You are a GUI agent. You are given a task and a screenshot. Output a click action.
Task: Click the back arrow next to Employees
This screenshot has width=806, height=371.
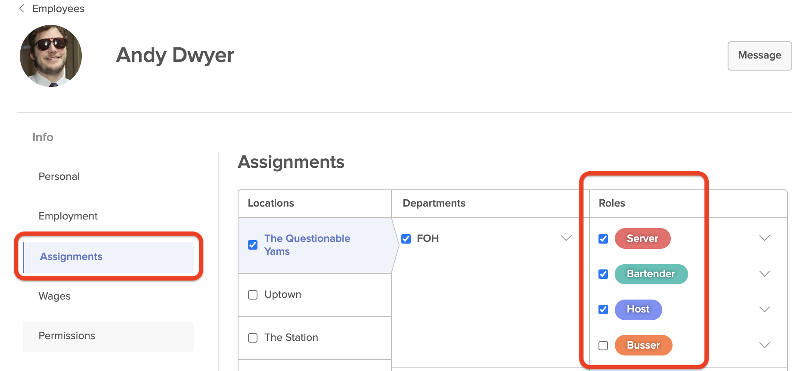pyautogui.click(x=22, y=9)
